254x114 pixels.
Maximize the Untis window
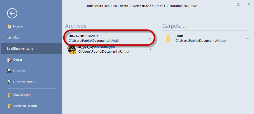coord(238,4)
